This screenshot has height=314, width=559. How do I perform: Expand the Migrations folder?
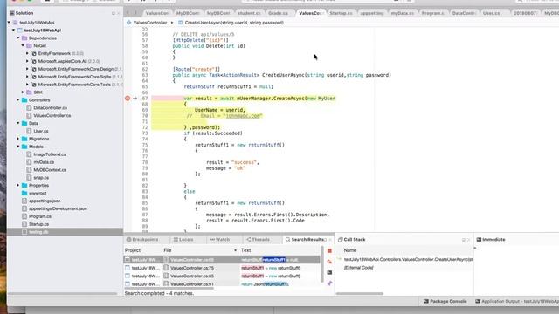pyautogui.click(x=18, y=139)
